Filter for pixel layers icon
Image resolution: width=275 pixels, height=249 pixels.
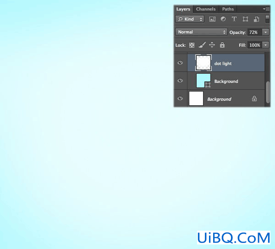[x=212, y=19]
